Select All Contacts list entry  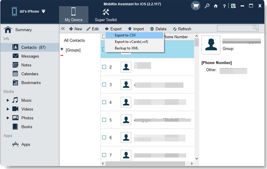[x=74, y=40]
